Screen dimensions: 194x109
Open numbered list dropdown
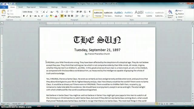[x=69, y=12]
